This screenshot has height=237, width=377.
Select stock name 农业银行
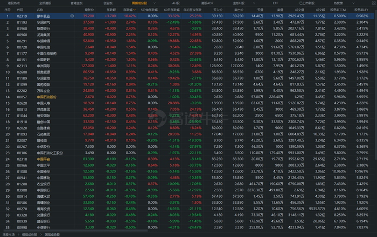[x=44, y=184]
